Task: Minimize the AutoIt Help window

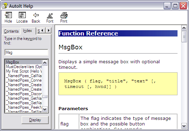Action: 167,6
